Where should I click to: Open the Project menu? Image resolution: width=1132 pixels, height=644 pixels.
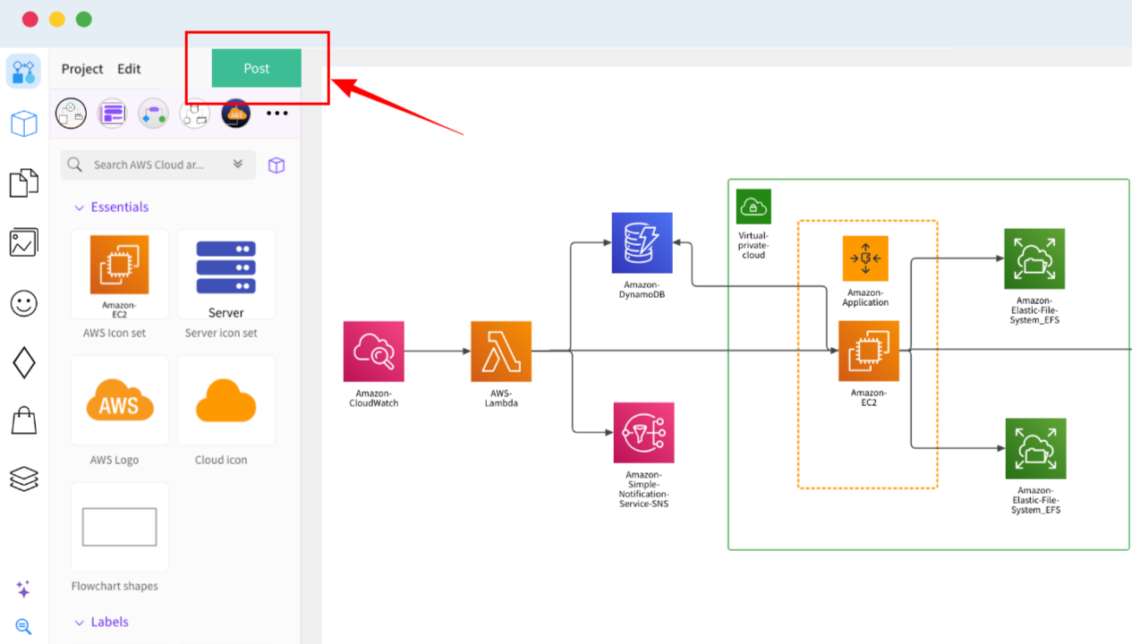[82, 69]
